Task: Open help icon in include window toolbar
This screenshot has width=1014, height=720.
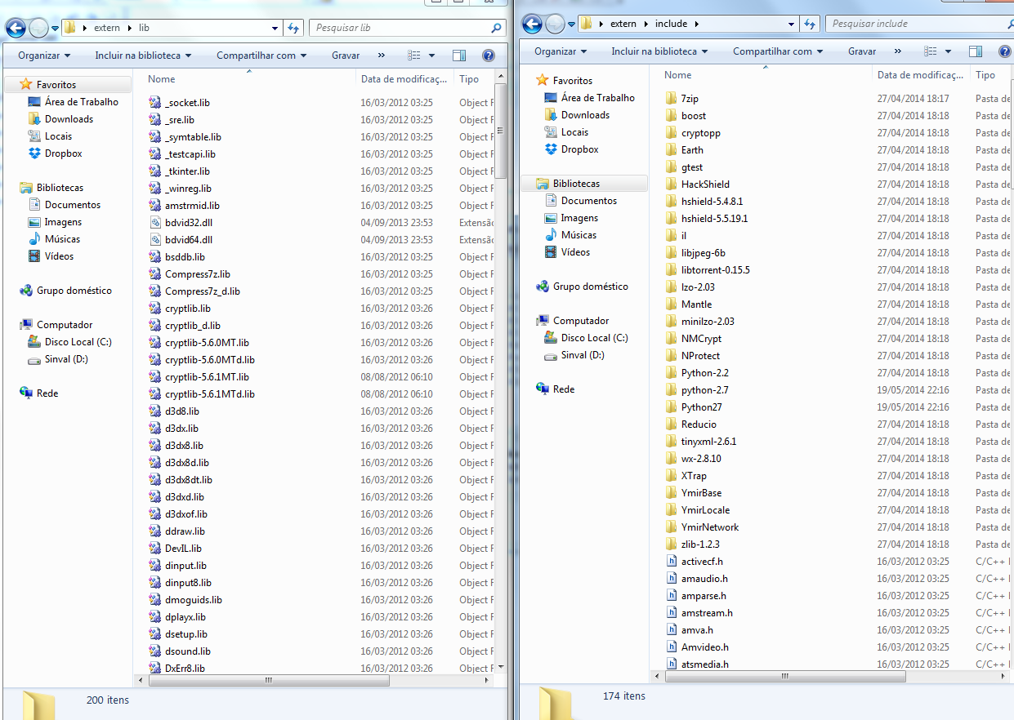Action: (x=1005, y=51)
